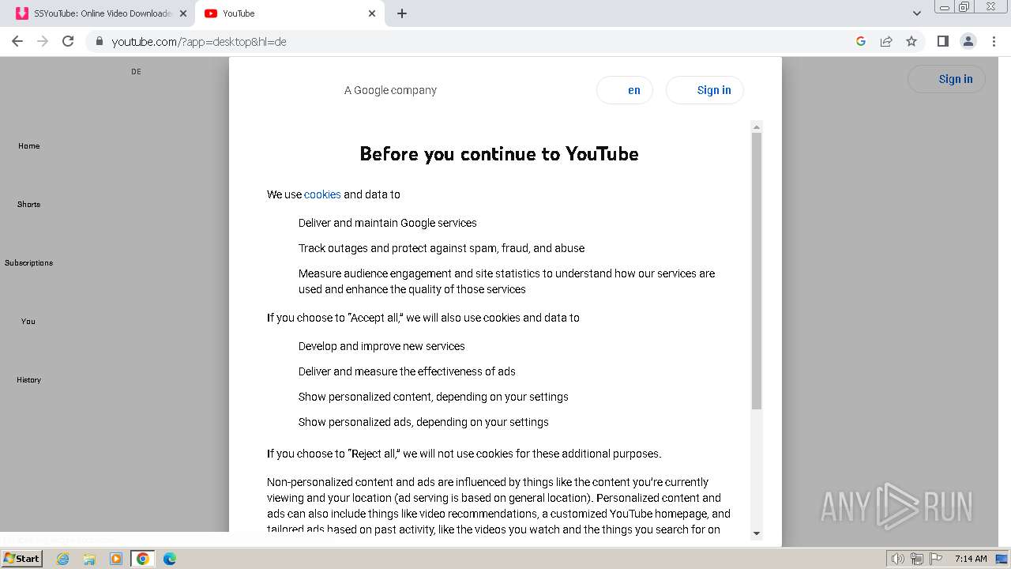Click 'Track outages and protect against spam' line

click(442, 248)
